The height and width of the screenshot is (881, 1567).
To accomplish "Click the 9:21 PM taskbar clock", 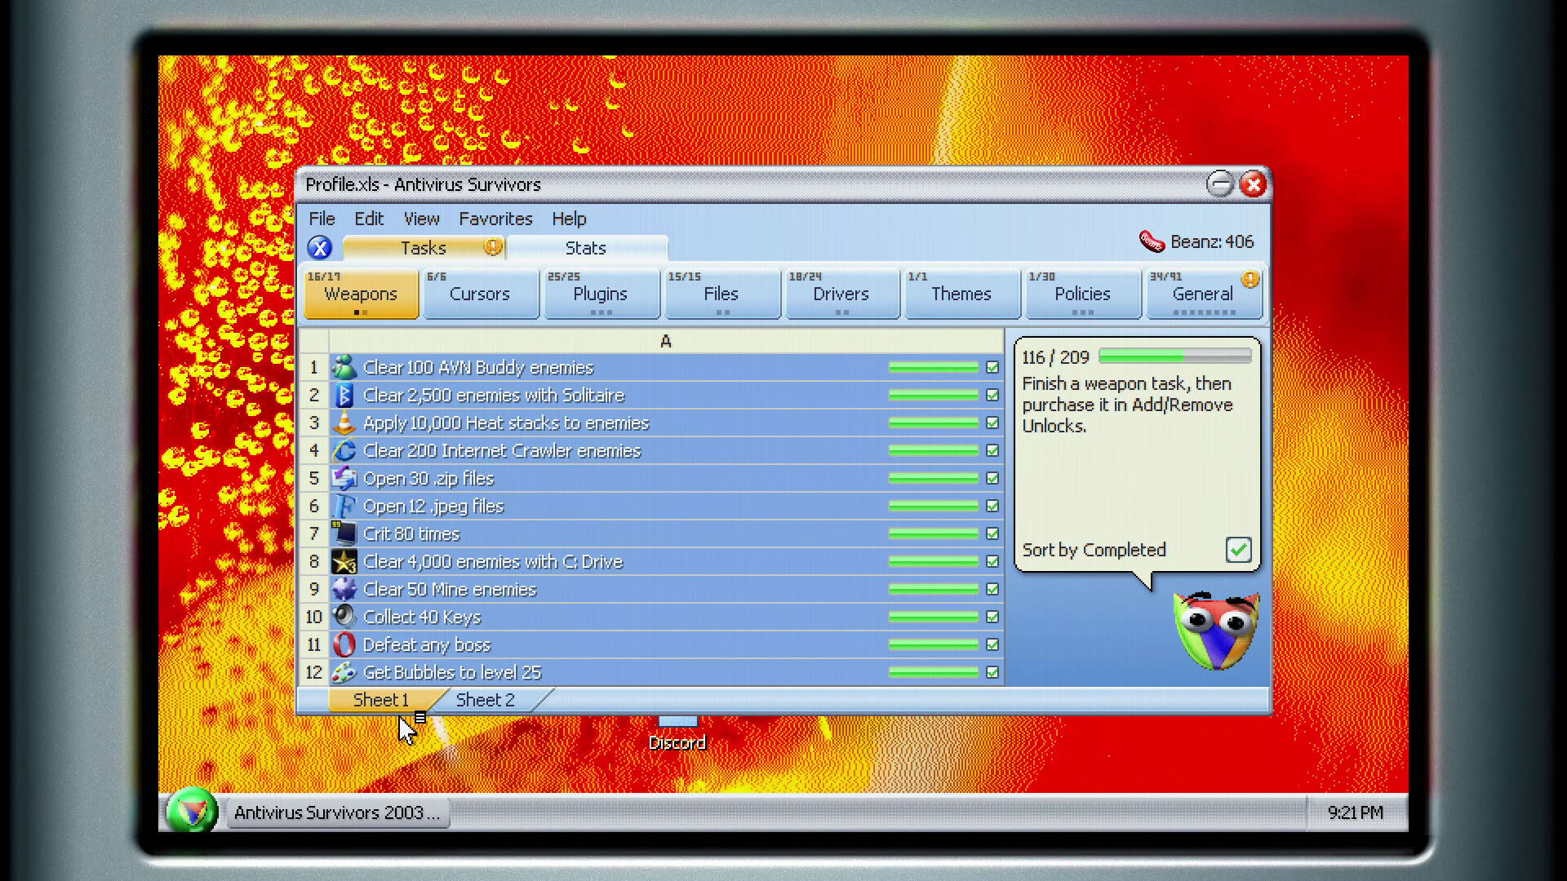I will tap(1356, 812).
